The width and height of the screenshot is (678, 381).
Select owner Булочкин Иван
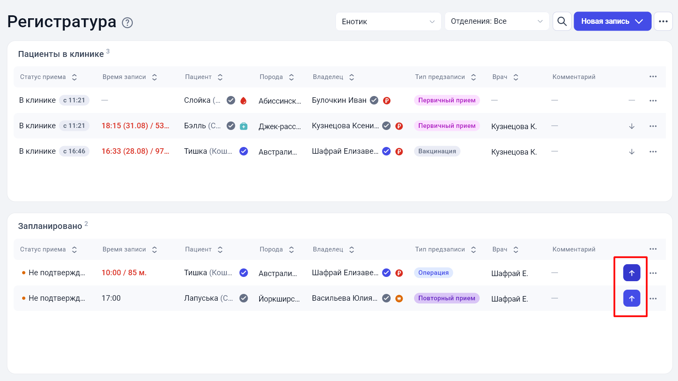click(x=339, y=100)
